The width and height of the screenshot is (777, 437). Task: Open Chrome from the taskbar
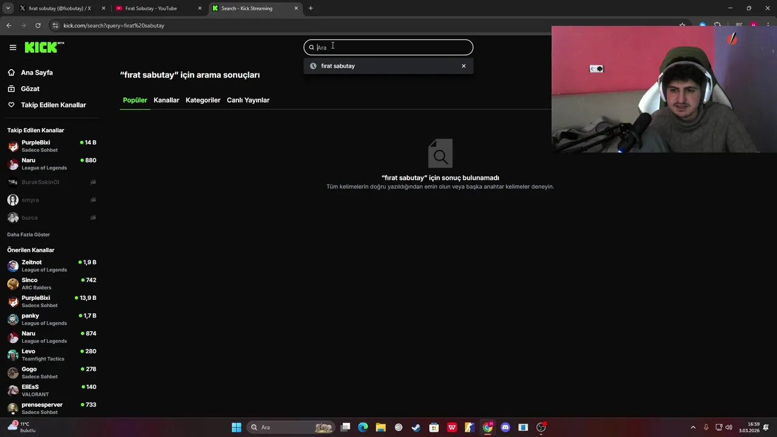(x=487, y=427)
